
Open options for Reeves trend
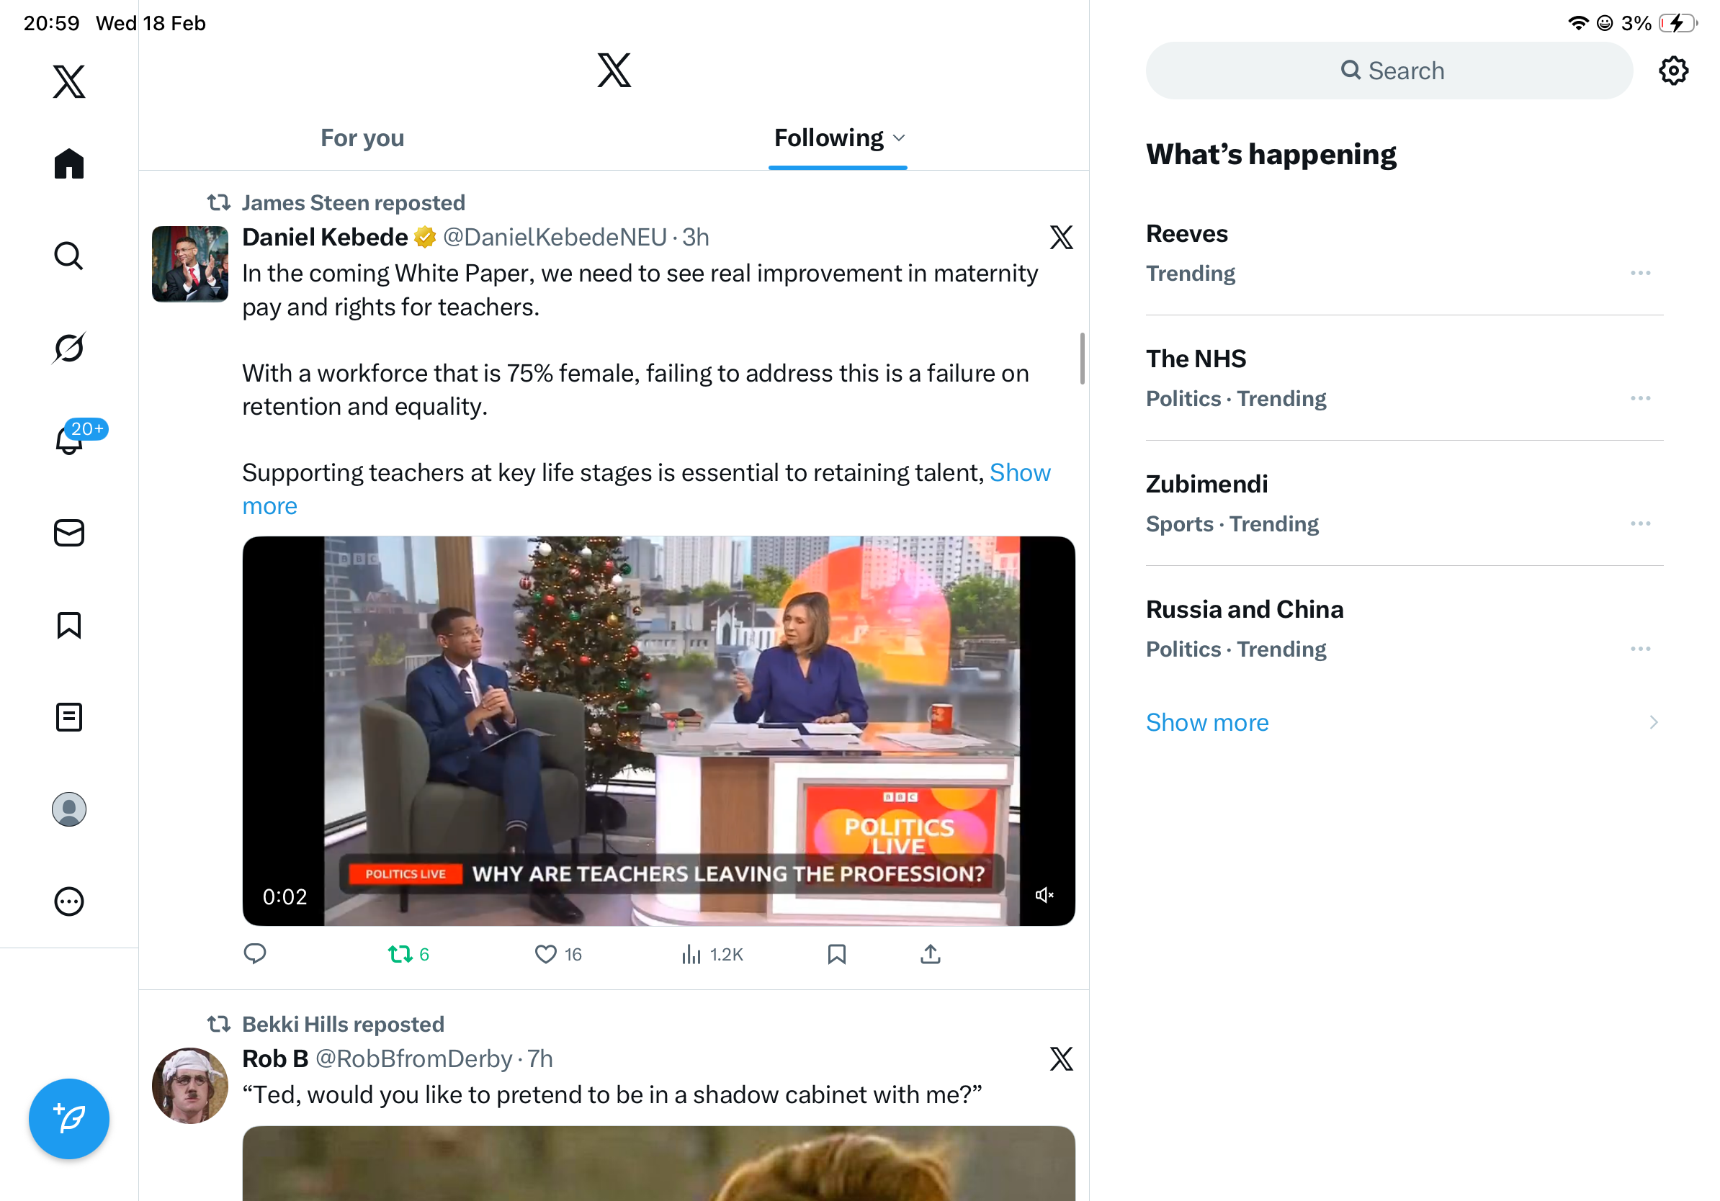coord(1640,274)
